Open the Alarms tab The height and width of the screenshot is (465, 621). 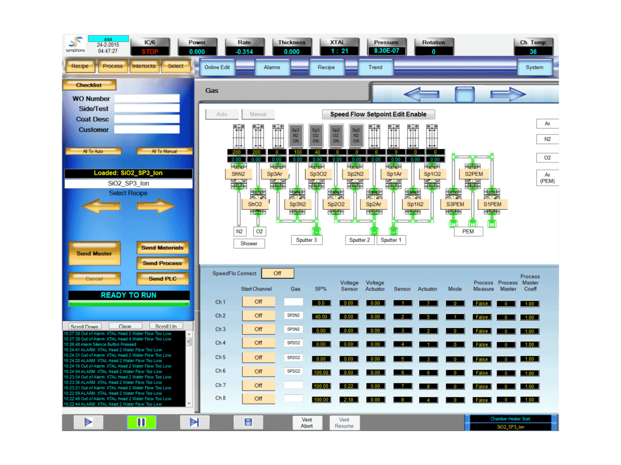(x=272, y=67)
